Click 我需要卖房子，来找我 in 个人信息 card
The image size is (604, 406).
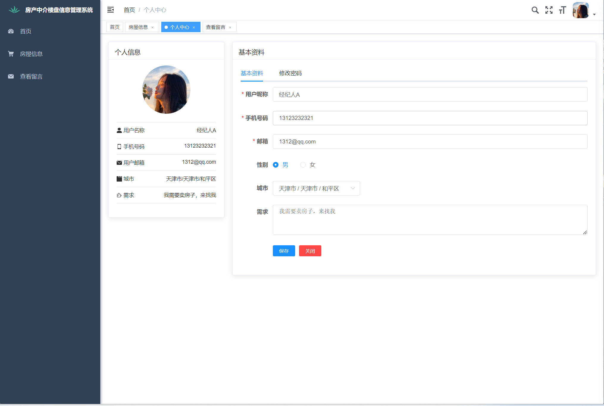point(190,195)
